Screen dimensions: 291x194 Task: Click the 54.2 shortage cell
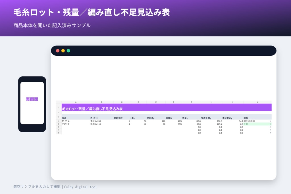point(232,121)
